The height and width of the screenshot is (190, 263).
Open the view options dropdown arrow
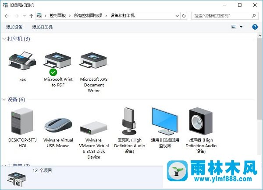[x=241, y=27]
